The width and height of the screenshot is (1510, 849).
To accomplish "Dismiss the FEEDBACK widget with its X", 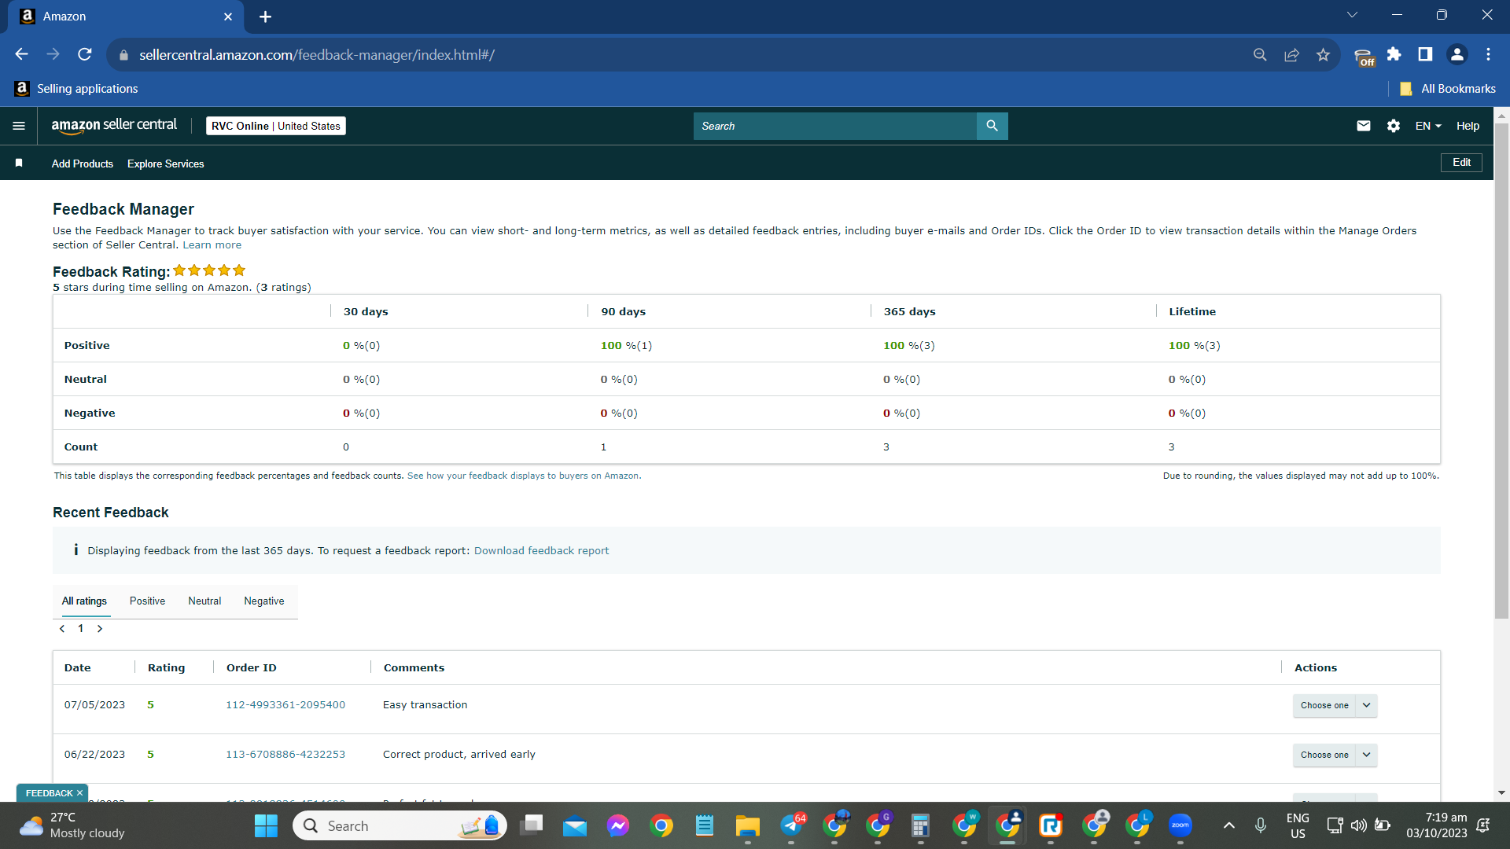I will pos(79,793).
